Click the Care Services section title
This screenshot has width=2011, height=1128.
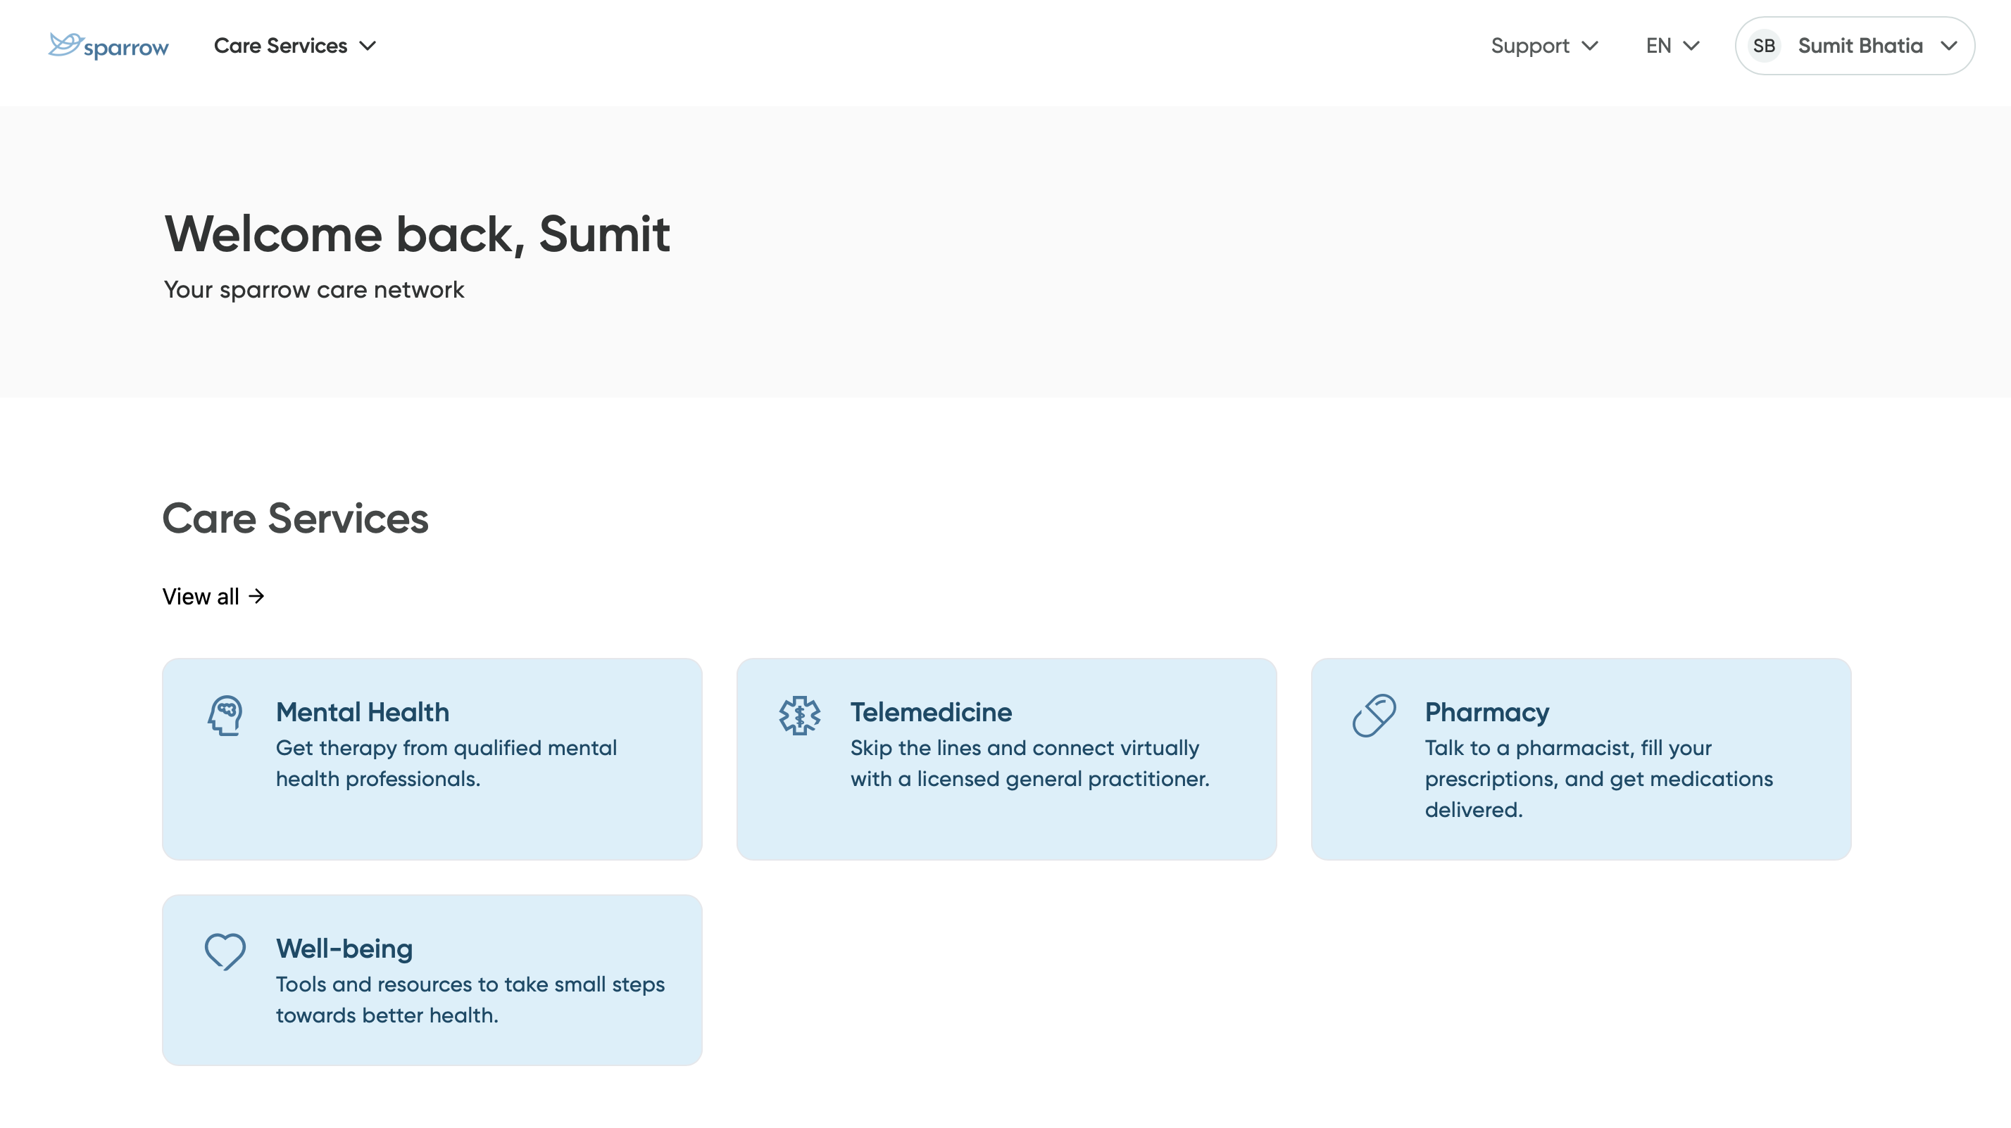click(295, 518)
